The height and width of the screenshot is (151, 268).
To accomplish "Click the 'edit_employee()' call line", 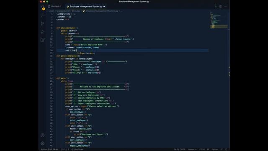I will coord(78,140).
